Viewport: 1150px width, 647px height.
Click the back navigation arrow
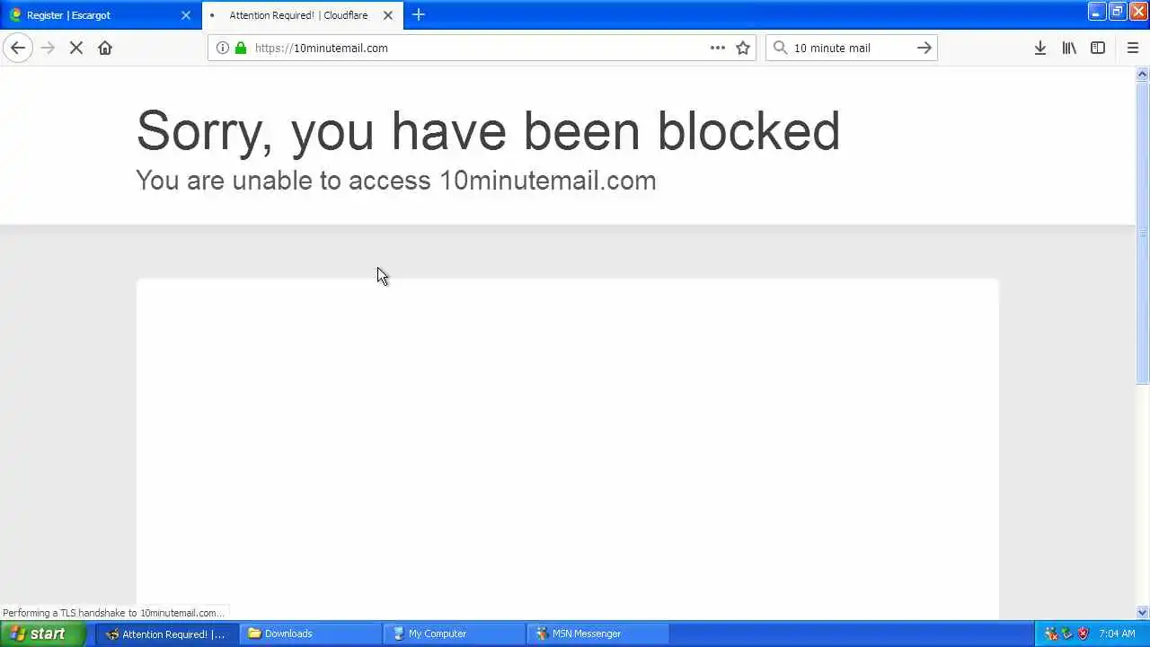pyautogui.click(x=18, y=48)
